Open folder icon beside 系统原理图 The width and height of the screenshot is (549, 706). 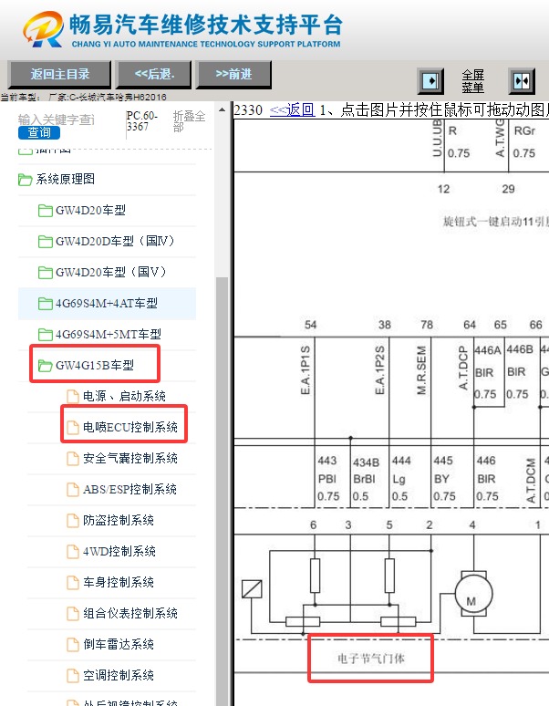coord(26,180)
